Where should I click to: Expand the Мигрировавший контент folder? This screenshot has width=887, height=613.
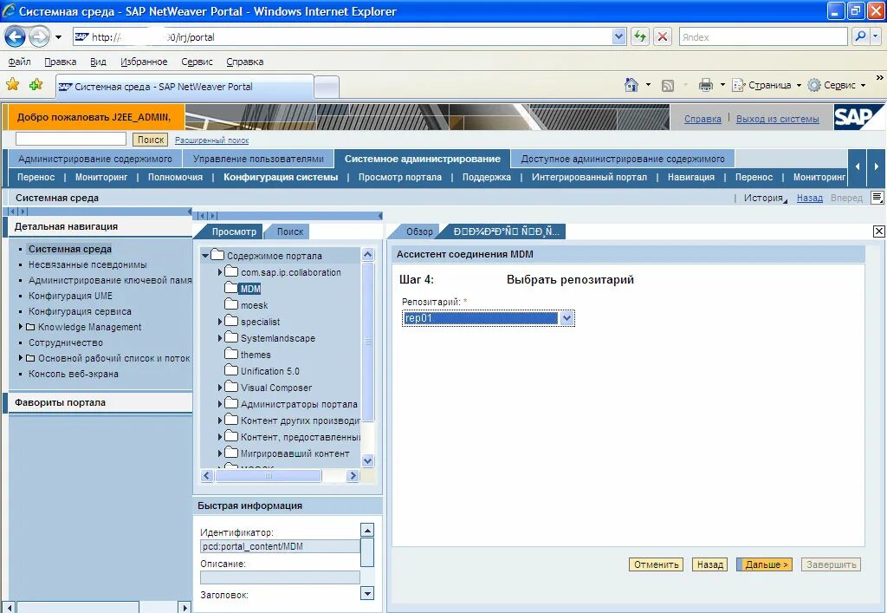[x=220, y=453]
